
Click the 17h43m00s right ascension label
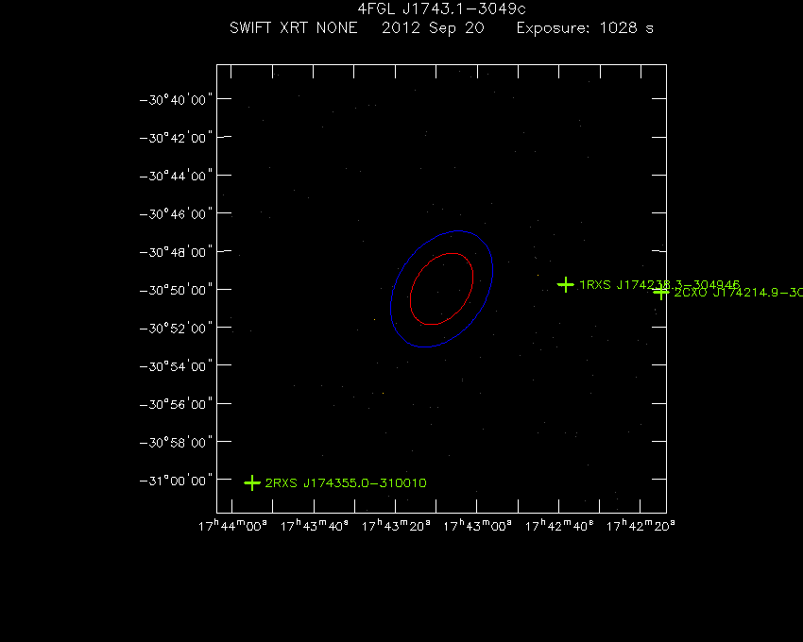477,525
